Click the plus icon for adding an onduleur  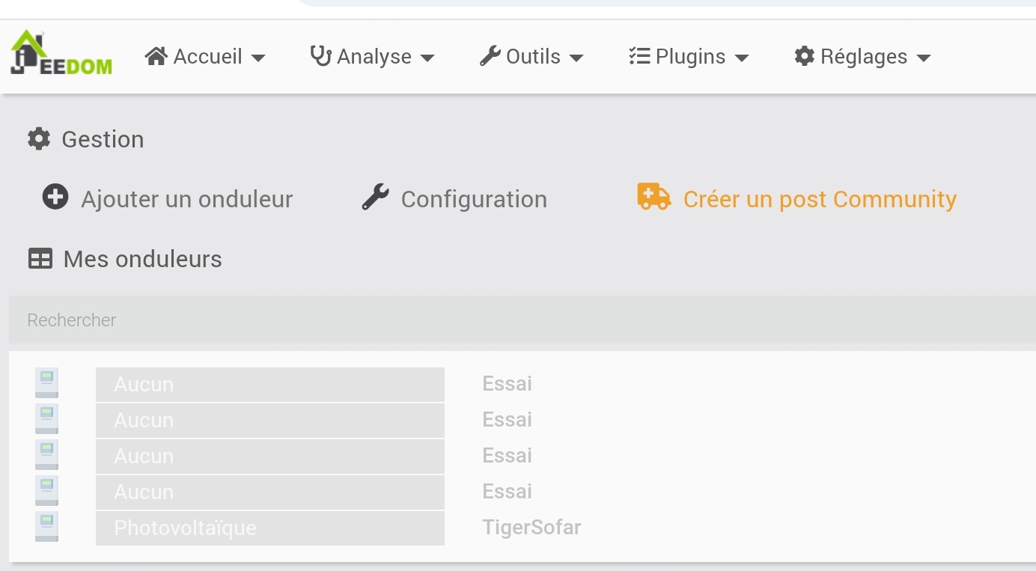click(x=55, y=197)
